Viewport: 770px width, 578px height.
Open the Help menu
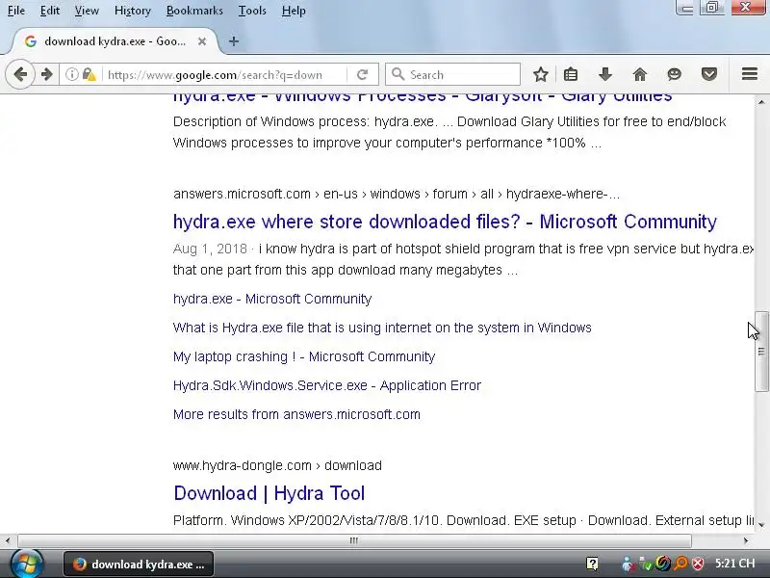click(x=294, y=11)
